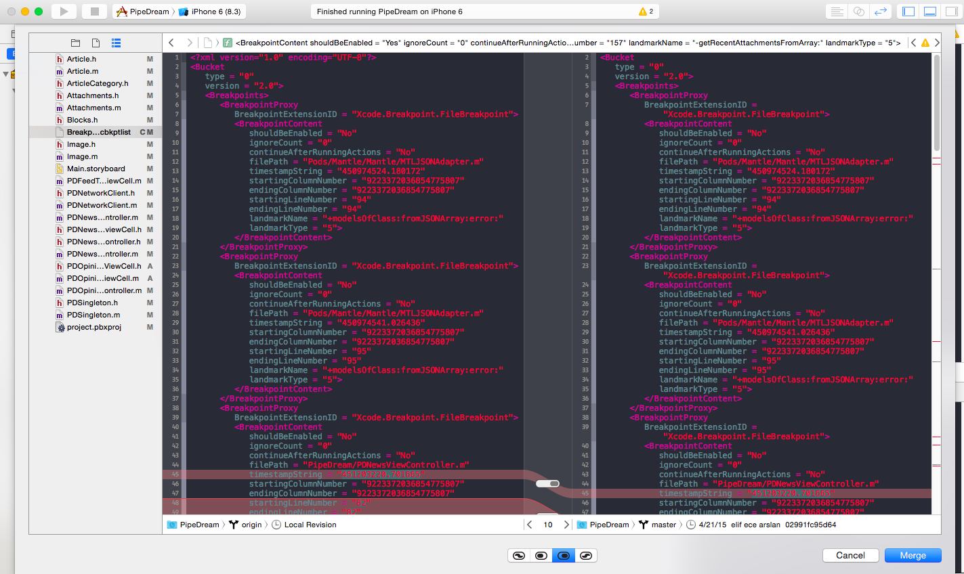This screenshot has height=574, width=964.
Task: Toggle the Utilities panel visibility
Action: point(951,12)
